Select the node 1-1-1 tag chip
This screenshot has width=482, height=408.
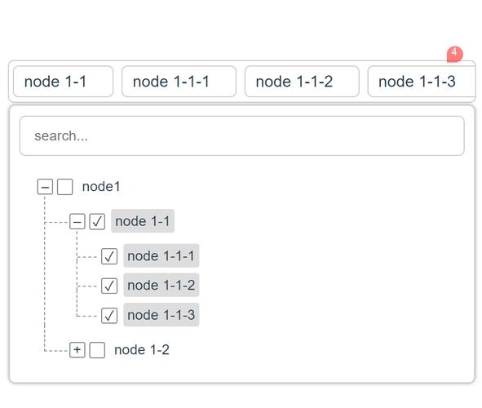click(179, 82)
